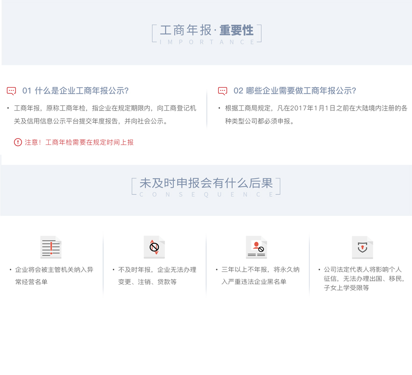This screenshot has width=412, height=375.
Task: Click the text about 公司法定代表人 affecting personal credit
Action: click(363, 278)
